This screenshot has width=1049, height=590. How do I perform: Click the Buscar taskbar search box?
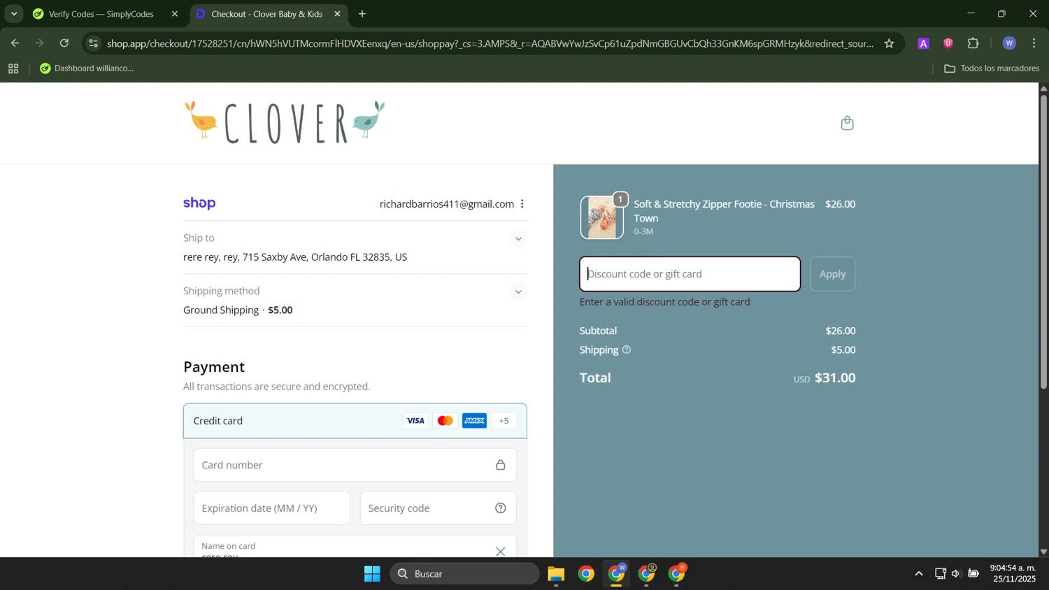pos(464,574)
